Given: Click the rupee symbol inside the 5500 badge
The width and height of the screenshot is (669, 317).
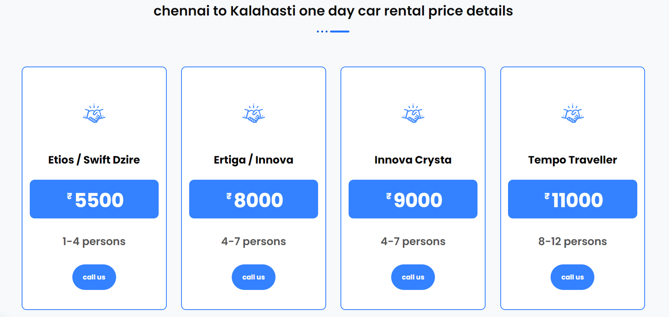Looking at the screenshot, I should 69,195.
